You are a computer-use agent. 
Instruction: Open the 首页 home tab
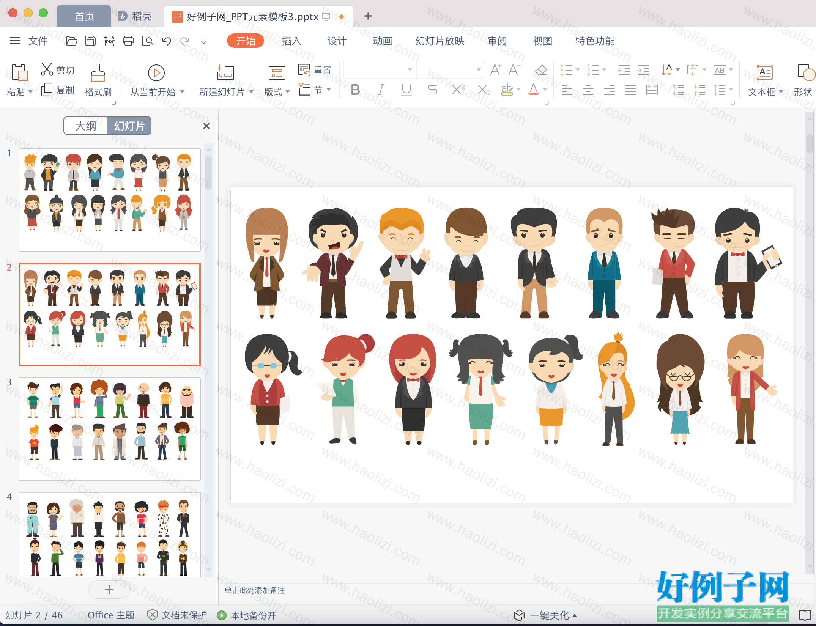[84, 16]
